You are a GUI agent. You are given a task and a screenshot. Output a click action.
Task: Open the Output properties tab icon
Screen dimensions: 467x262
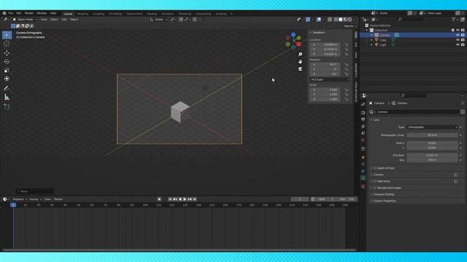pos(363,119)
